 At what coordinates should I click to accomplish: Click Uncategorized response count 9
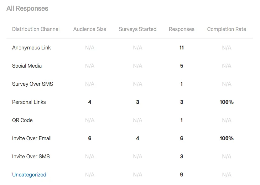coord(182,175)
